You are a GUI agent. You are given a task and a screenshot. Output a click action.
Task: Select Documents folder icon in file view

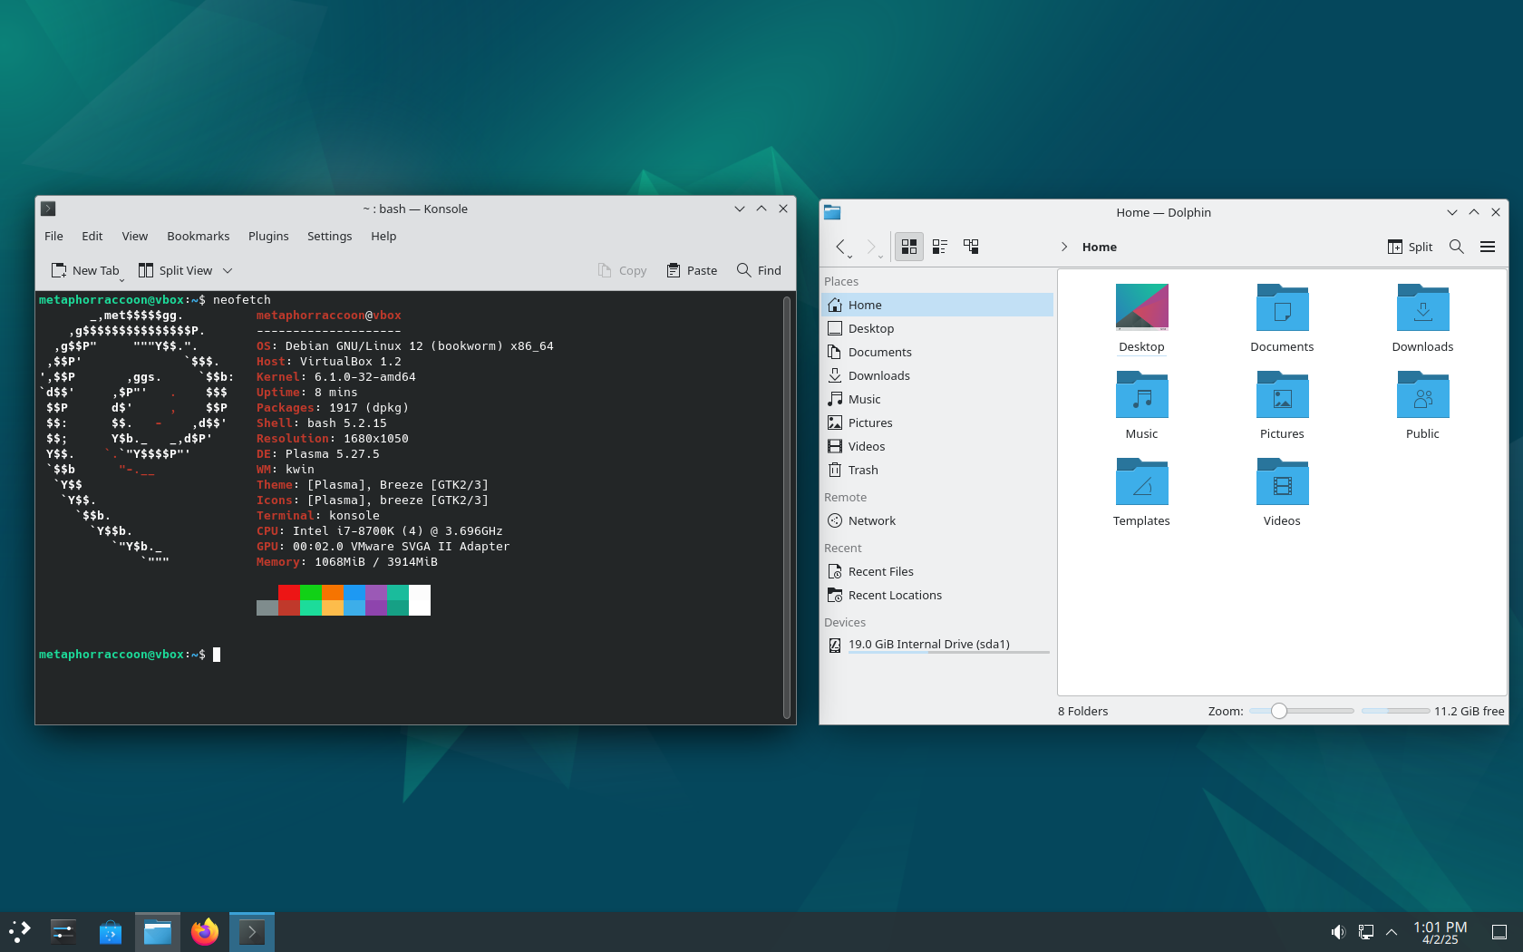coord(1282,306)
